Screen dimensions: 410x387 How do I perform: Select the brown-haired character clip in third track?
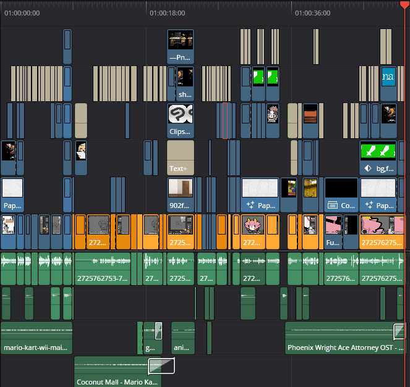click(273, 120)
